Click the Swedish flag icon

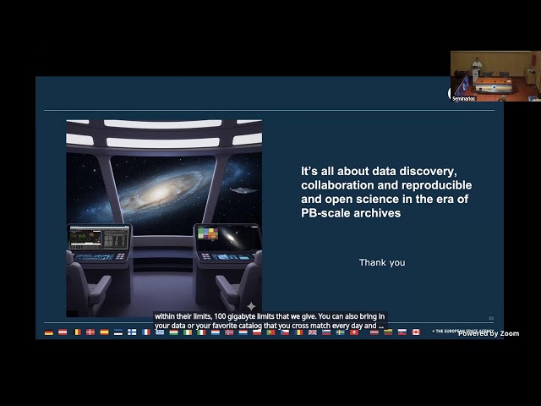340,332
